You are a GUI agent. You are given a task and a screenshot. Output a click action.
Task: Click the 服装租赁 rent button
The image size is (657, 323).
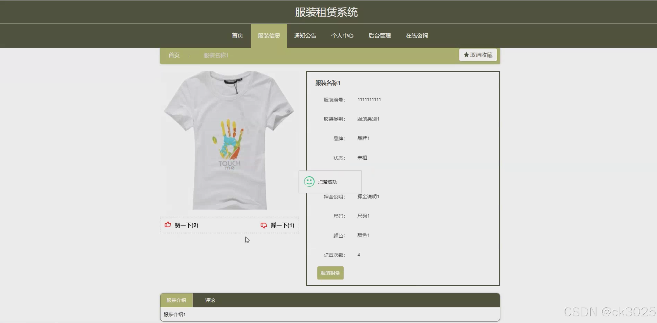click(330, 273)
